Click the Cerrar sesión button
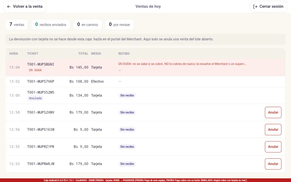Viewport: 291px width, 182px height. click(x=268, y=6)
